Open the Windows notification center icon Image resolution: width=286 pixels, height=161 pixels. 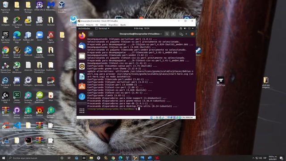[x=281, y=158]
